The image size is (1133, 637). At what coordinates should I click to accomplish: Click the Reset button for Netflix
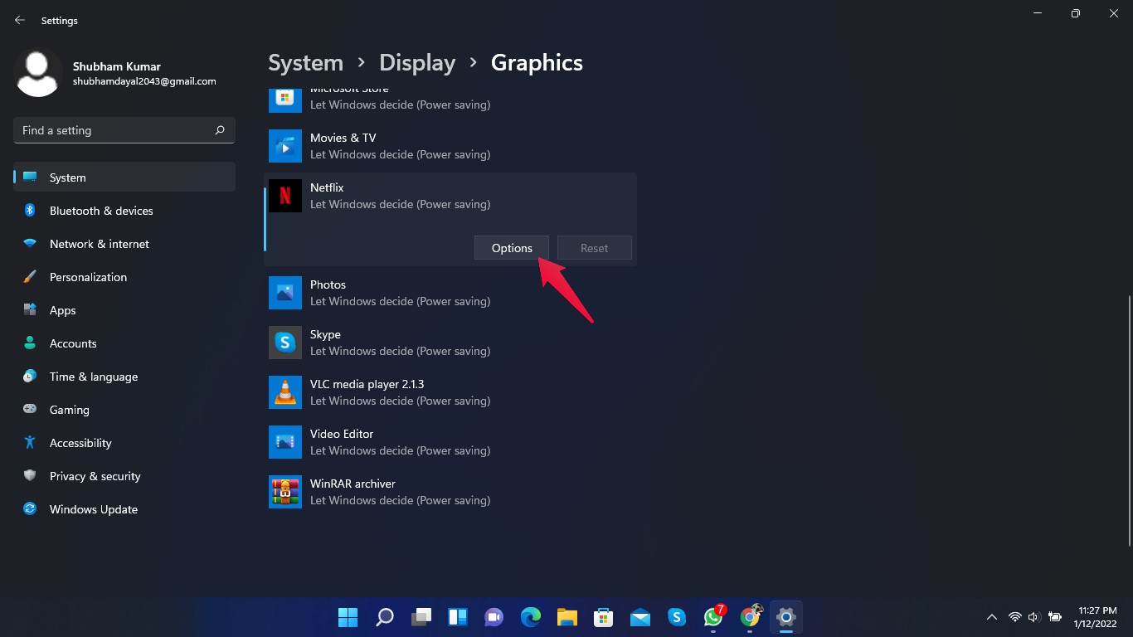point(594,248)
